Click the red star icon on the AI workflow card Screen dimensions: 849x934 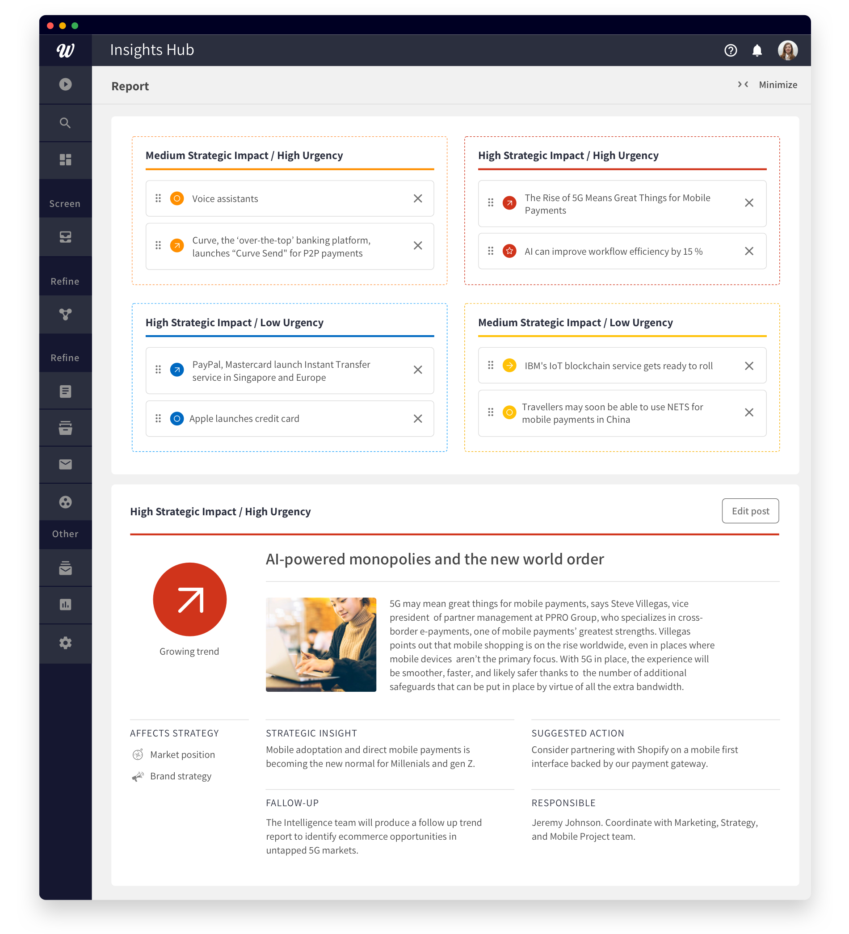[509, 251]
